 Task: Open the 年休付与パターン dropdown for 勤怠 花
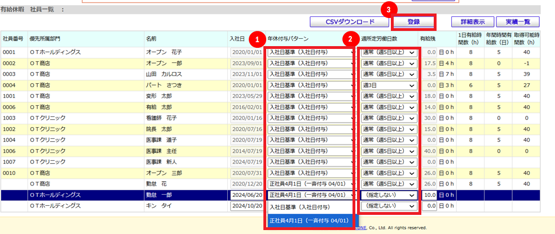click(311, 184)
